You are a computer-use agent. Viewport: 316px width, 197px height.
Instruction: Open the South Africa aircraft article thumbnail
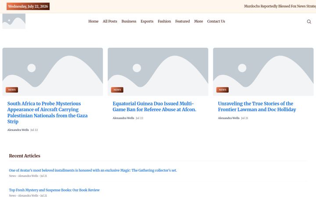[x=53, y=72]
